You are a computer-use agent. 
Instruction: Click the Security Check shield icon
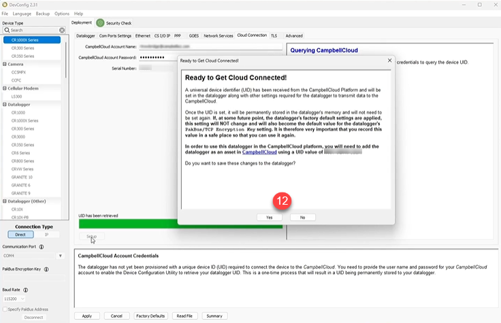point(100,23)
